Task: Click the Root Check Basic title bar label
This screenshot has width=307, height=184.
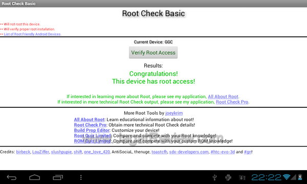Action: coord(19,4)
